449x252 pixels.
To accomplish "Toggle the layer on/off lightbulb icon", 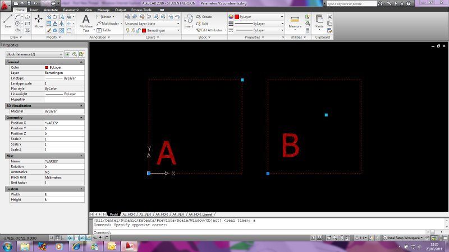I will [127, 30].
